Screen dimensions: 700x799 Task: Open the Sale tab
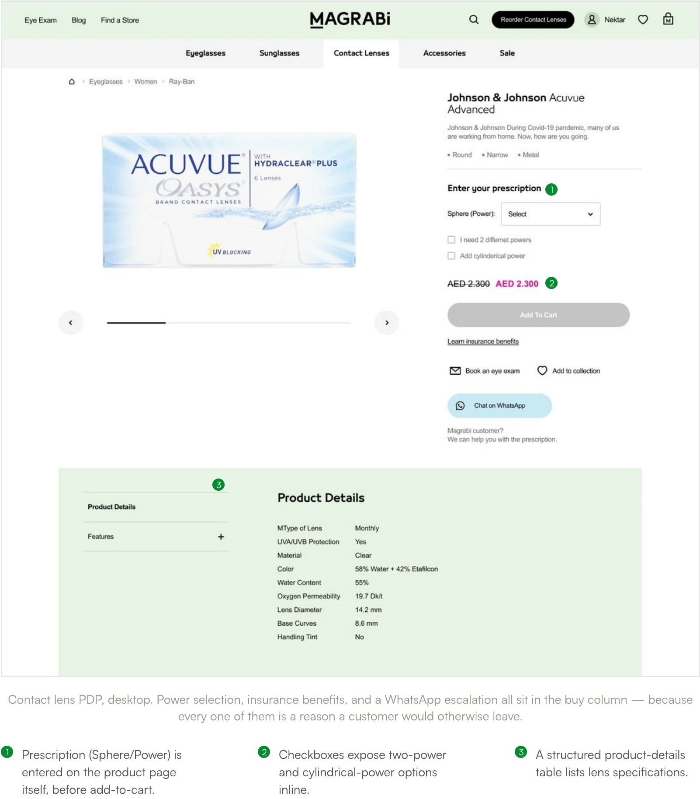coord(507,53)
